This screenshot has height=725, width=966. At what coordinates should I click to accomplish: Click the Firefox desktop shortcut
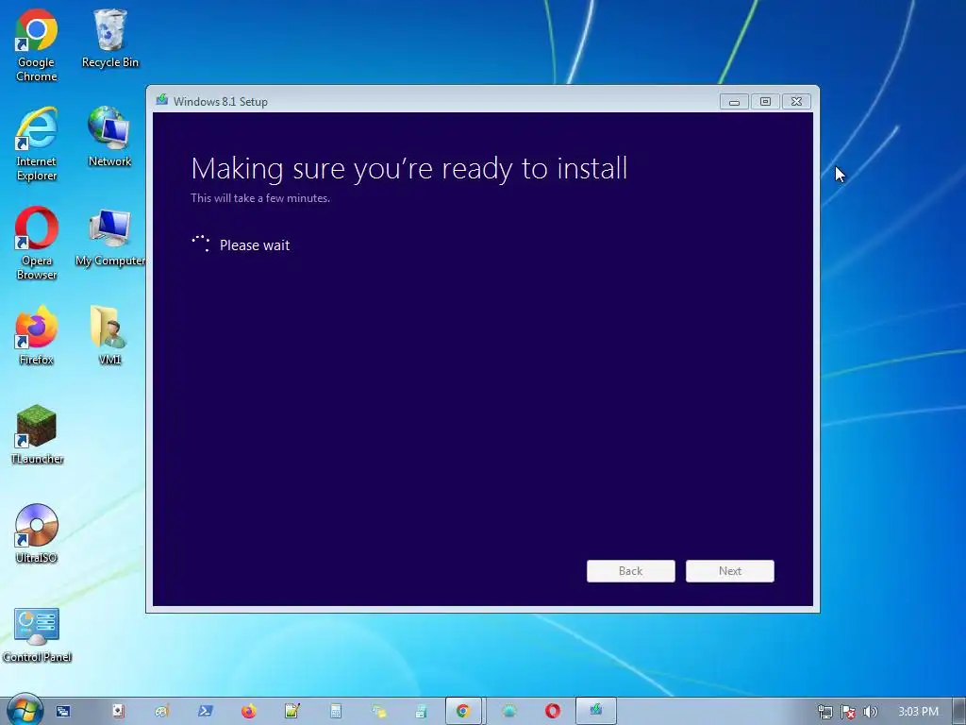[37, 335]
